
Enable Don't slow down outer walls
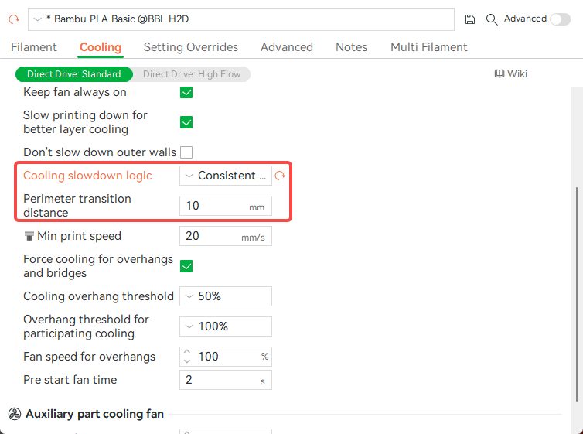[x=186, y=152]
